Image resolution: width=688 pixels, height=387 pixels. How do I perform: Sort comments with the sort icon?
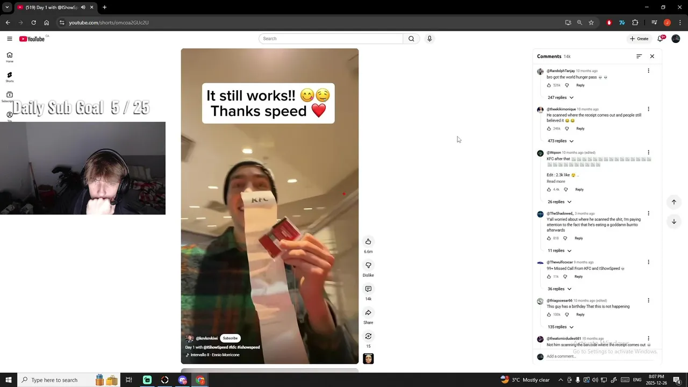639,56
